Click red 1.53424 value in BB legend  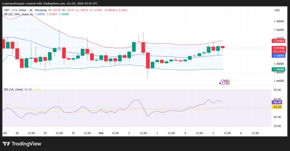point(52,14)
